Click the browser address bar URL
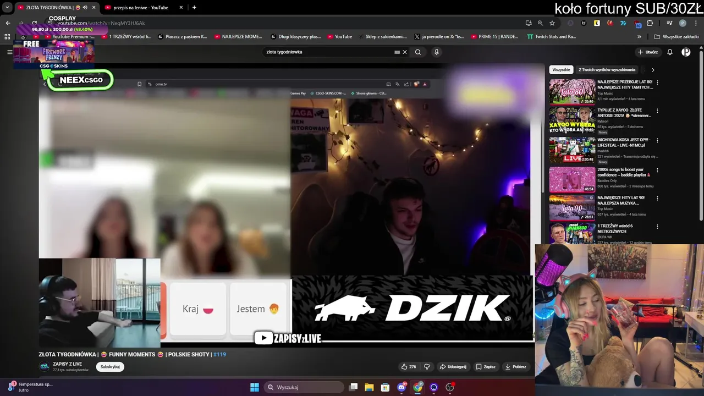704x396 pixels. (x=101, y=24)
